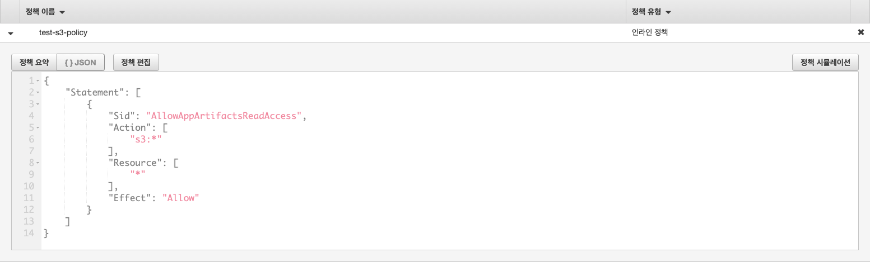
Task: Click the "s3:*" action value
Action: pyautogui.click(x=146, y=139)
